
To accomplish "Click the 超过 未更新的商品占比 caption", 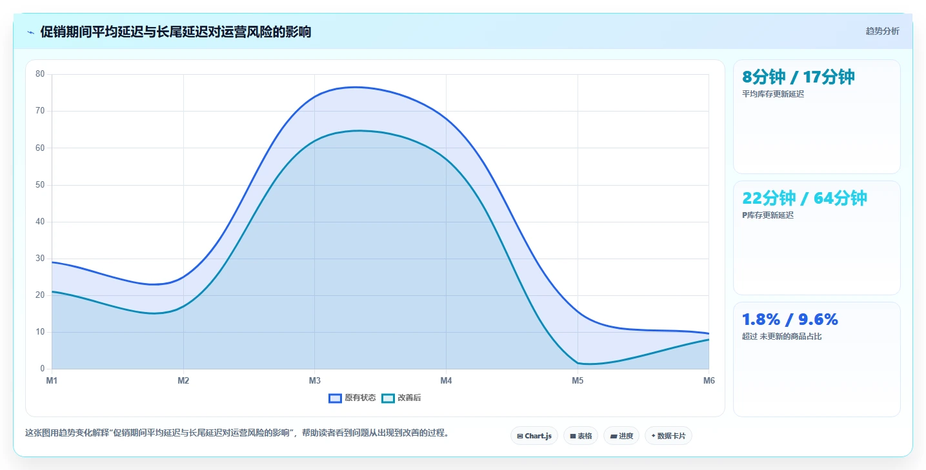I will coord(781,337).
